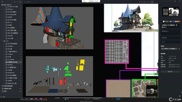Viewport: 182px width, 102px height.
Task: Click the export file button in inspector
Action: click(x=170, y=72)
